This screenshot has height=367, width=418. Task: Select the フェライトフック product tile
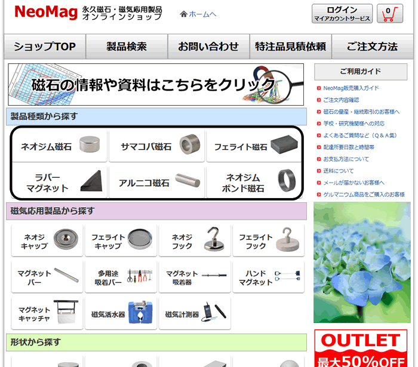click(x=269, y=240)
